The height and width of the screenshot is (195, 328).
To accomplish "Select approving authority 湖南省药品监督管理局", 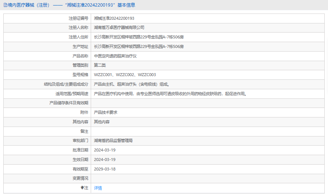I will pyautogui.click(x=113, y=140).
